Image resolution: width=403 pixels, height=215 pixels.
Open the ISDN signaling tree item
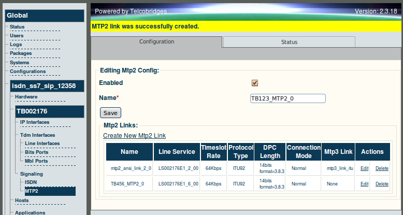click(x=31, y=182)
